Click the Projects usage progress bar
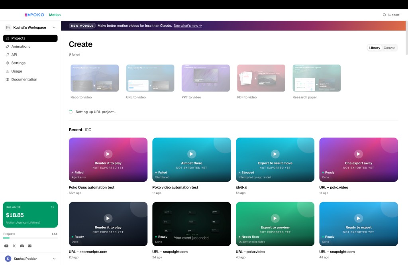The image size is (408, 265). 30,238
